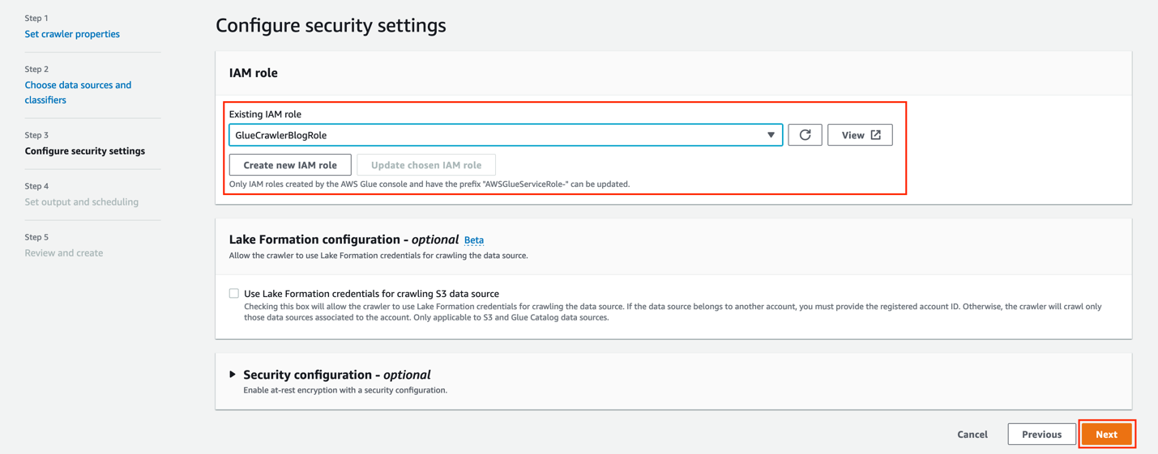The height and width of the screenshot is (454, 1158).
Task: Open the Beta info link
Action: (474, 240)
